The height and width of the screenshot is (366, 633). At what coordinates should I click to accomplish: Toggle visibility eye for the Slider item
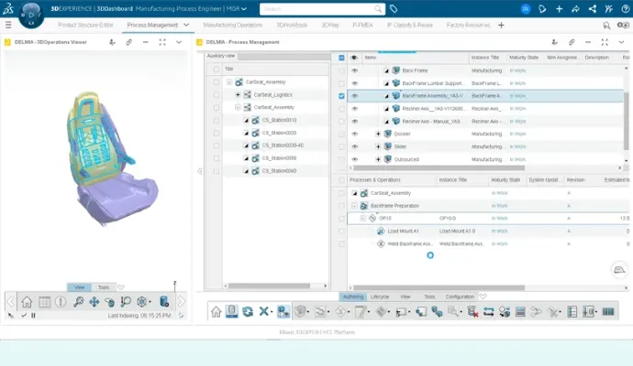(354, 146)
